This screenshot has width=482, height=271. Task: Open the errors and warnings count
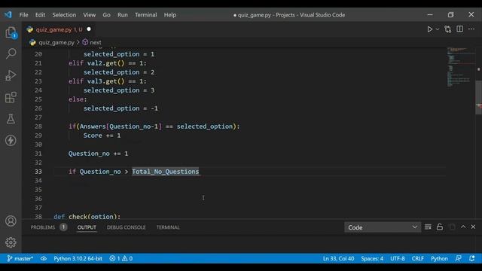click(x=121, y=258)
